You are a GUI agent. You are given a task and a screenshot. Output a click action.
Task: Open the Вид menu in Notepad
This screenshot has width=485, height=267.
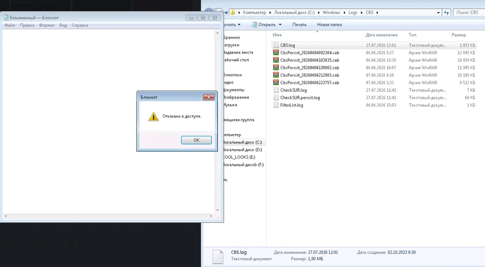coord(63,25)
